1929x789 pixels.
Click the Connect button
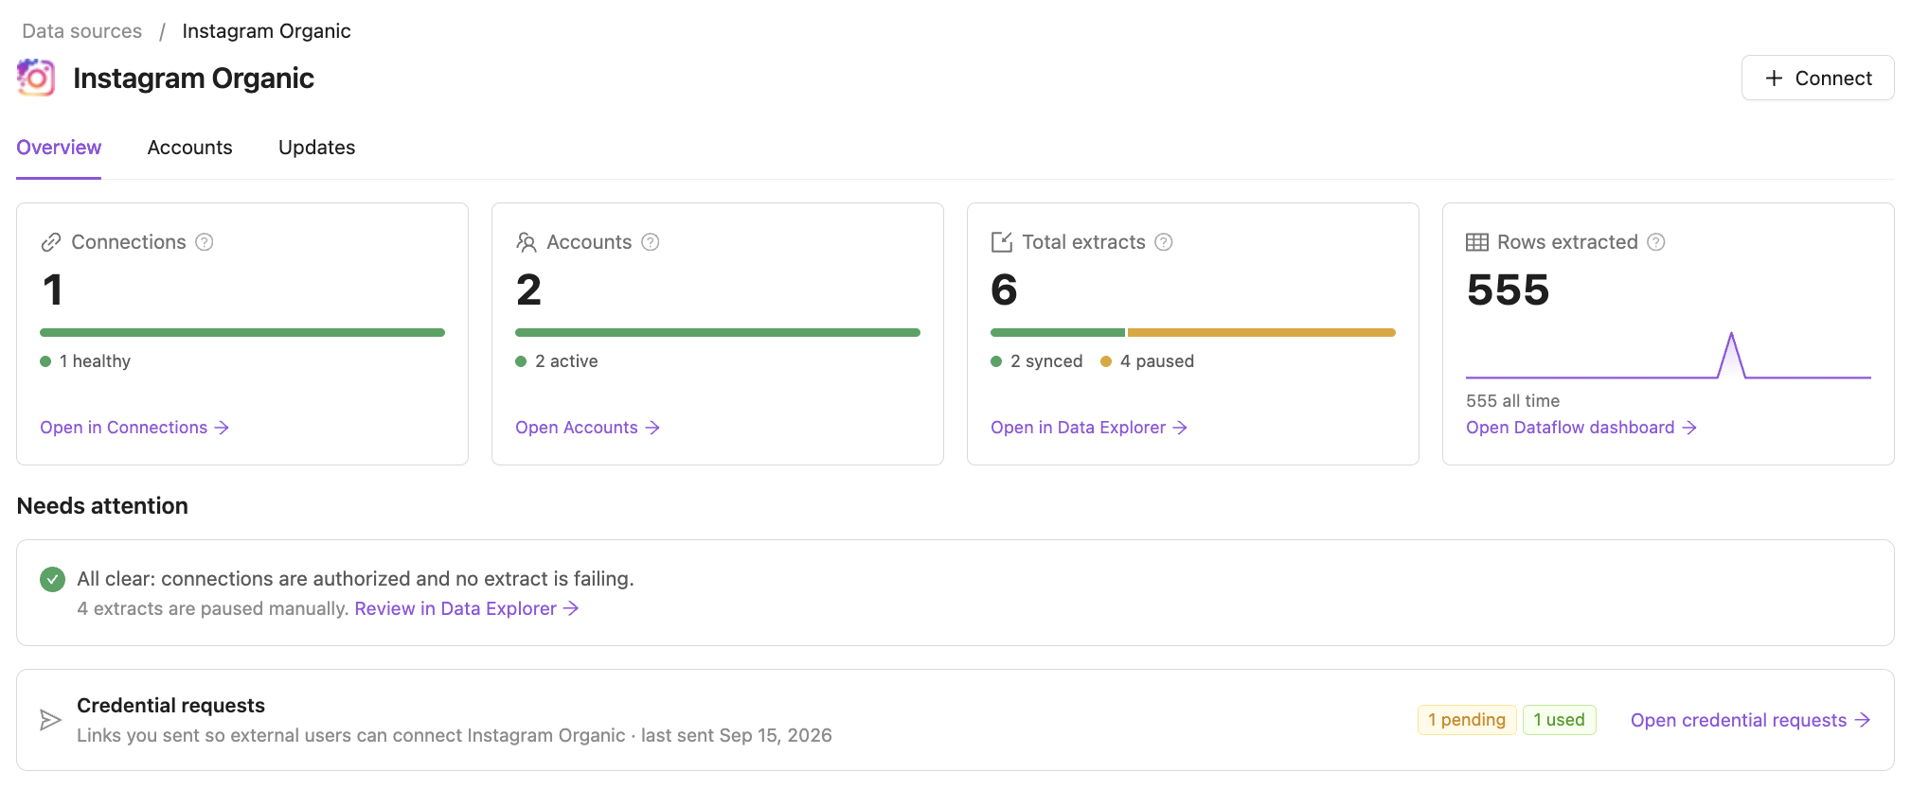(1818, 78)
